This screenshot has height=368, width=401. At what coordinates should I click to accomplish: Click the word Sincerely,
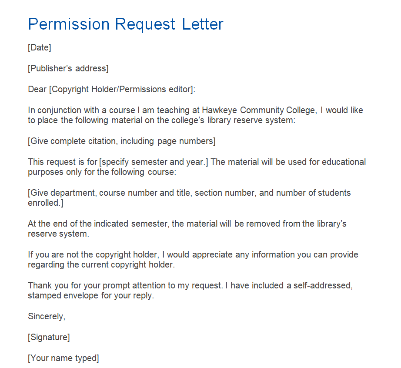47,316
